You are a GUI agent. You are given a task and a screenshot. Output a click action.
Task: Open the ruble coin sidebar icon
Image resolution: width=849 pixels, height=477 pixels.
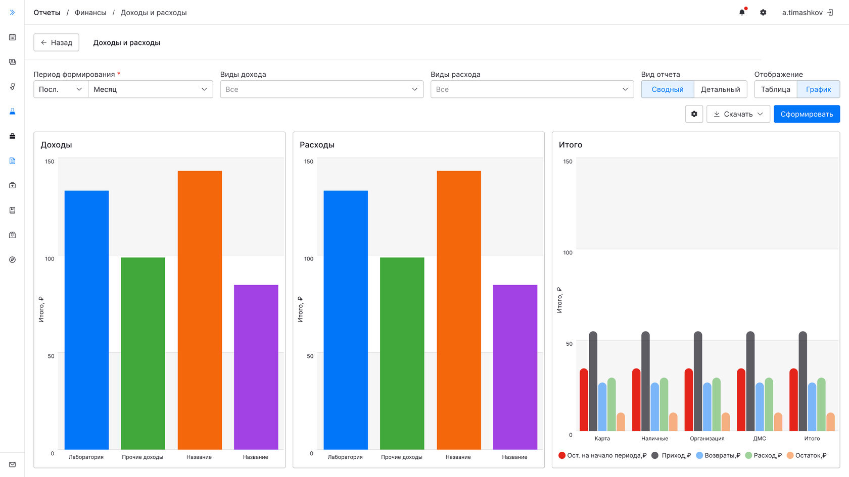12,260
